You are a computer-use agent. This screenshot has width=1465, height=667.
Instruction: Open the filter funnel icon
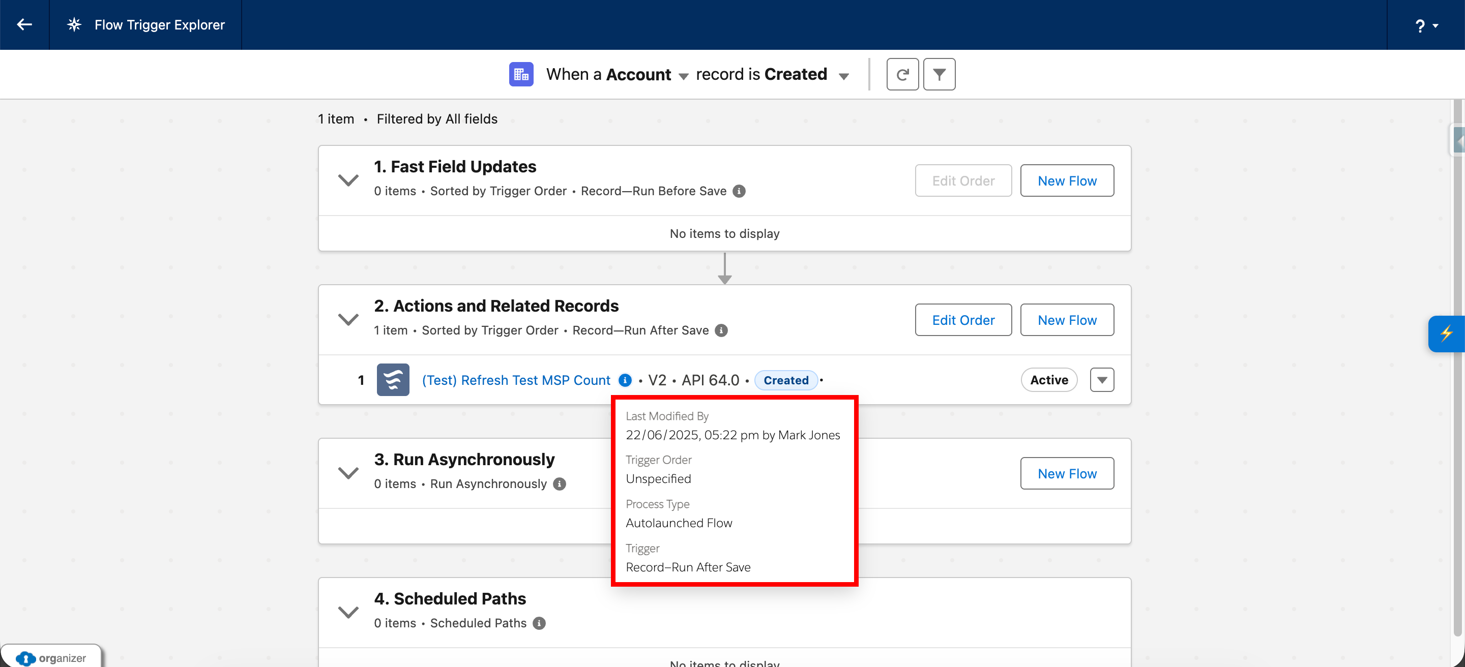(939, 74)
